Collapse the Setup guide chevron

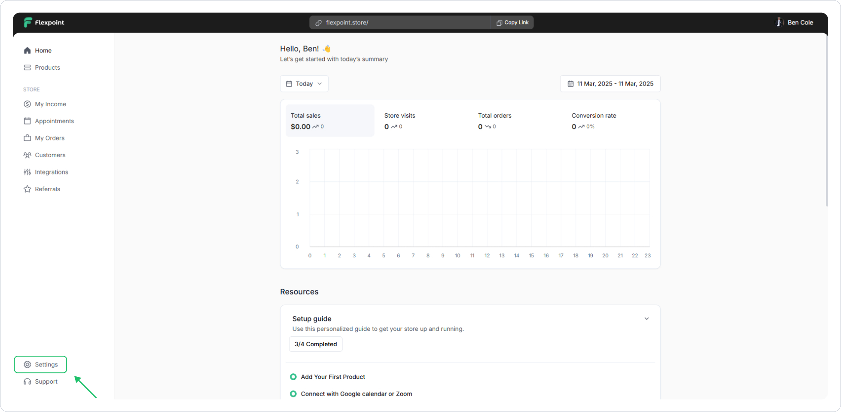646,319
